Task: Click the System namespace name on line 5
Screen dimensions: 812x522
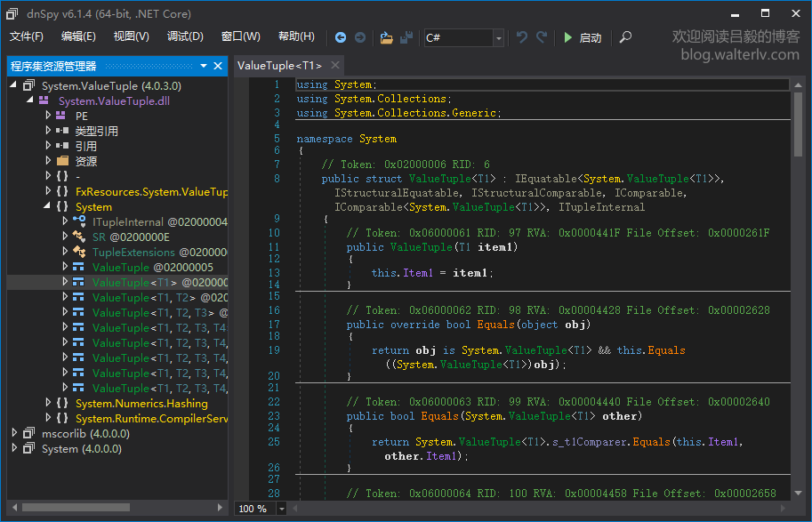Action: (x=378, y=139)
